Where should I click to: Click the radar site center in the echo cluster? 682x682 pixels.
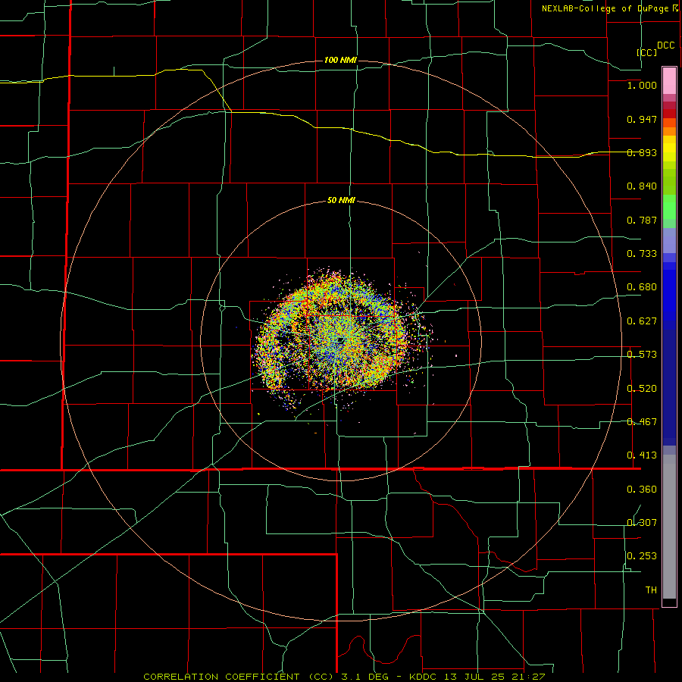pyautogui.click(x=340, y=340)
